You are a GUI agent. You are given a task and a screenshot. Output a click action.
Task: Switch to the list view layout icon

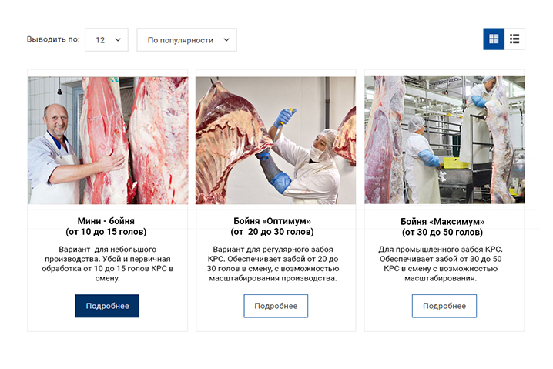tap(514, 39)
